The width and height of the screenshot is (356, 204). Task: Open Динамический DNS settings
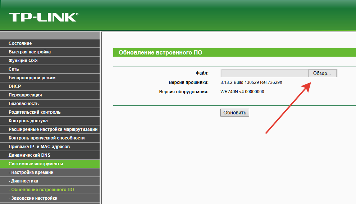(x=50, y=155)
